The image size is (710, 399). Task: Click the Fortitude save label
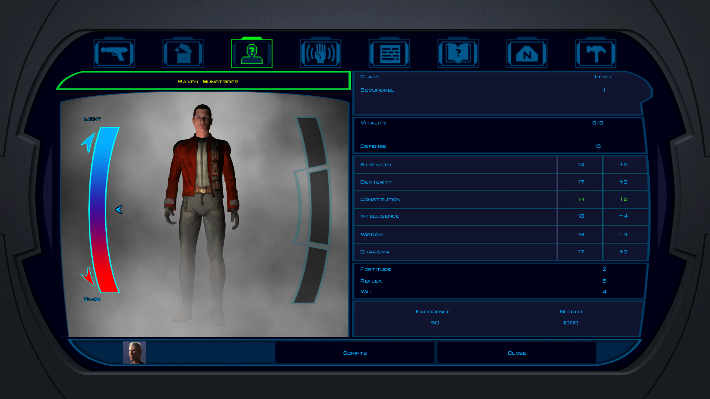376,269
